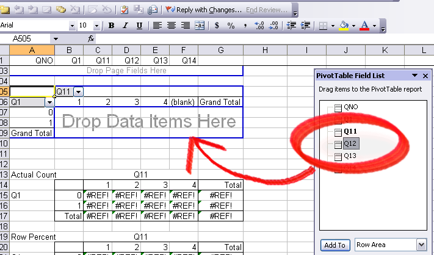Toggle bold formatting
The height and width of the screenshot is (255, 434).
112,26
